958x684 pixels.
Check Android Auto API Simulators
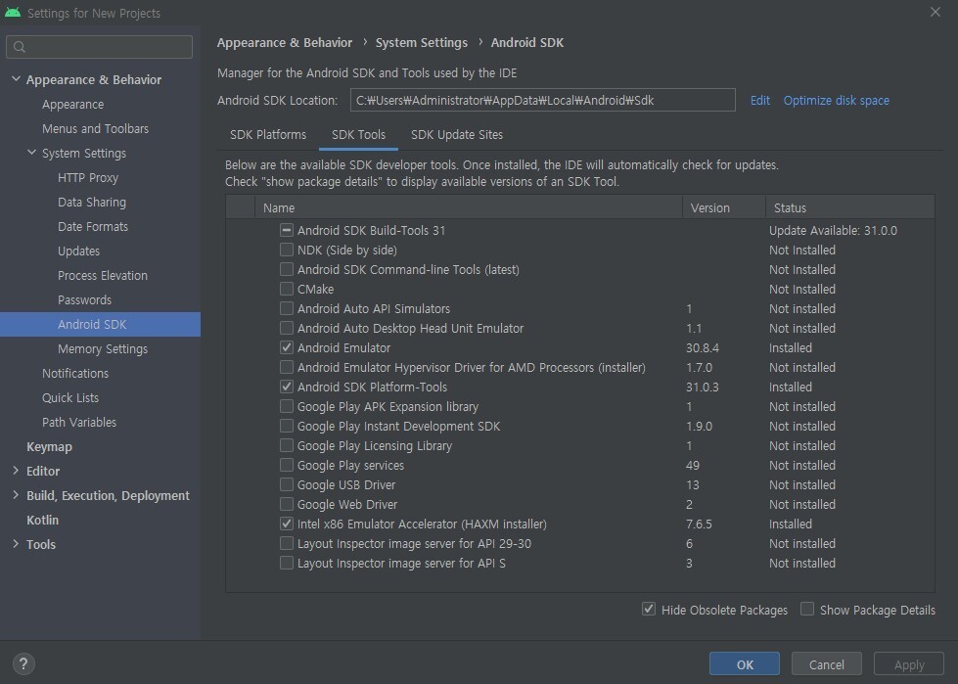click(287, 308)
